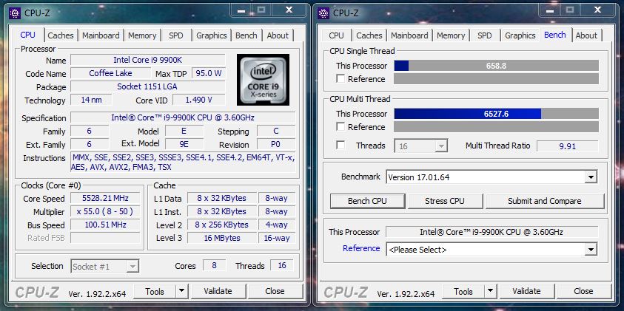Switch to Bench tab in the left window

246,35
